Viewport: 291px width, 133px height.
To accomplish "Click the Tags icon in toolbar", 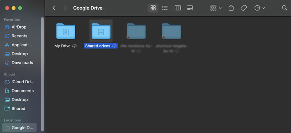I will (x=244, y=8).
